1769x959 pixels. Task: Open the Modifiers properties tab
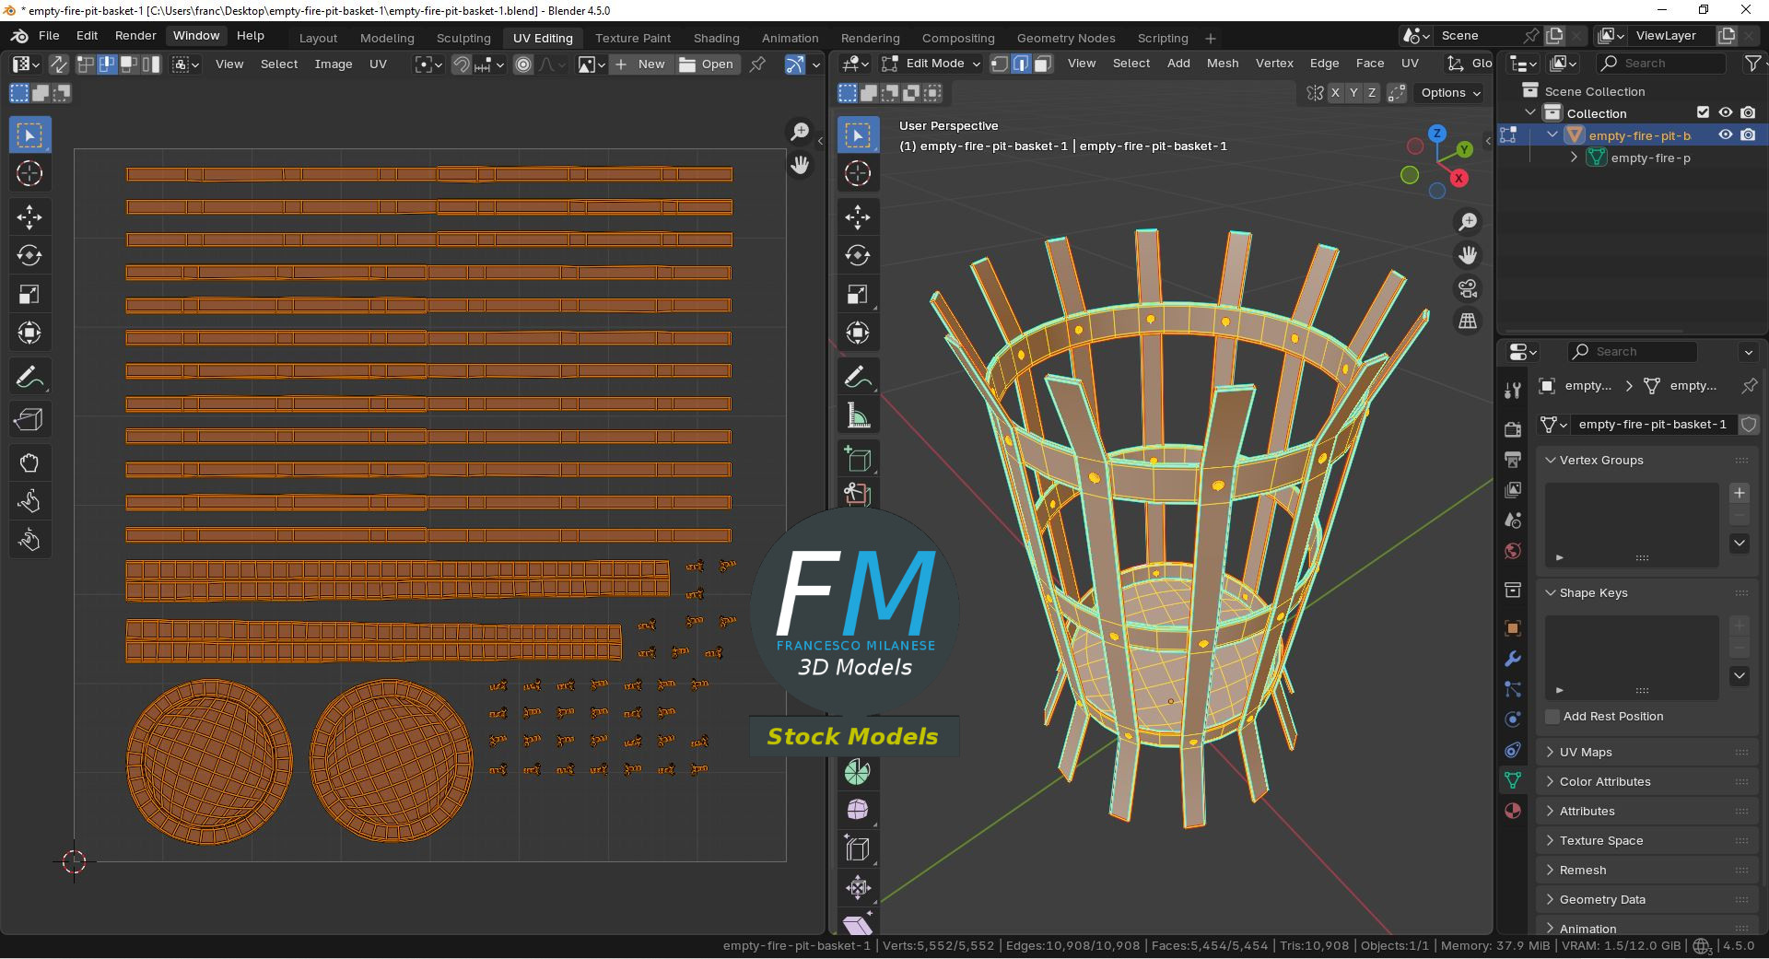pos(1513,659)
